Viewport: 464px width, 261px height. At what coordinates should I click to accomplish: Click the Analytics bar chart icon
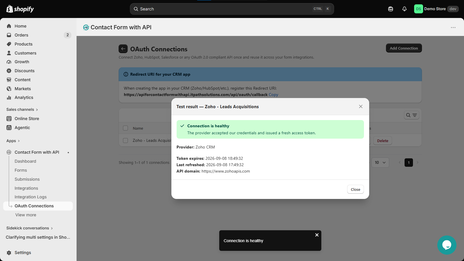pyautogui.click(x=9, y=97)
